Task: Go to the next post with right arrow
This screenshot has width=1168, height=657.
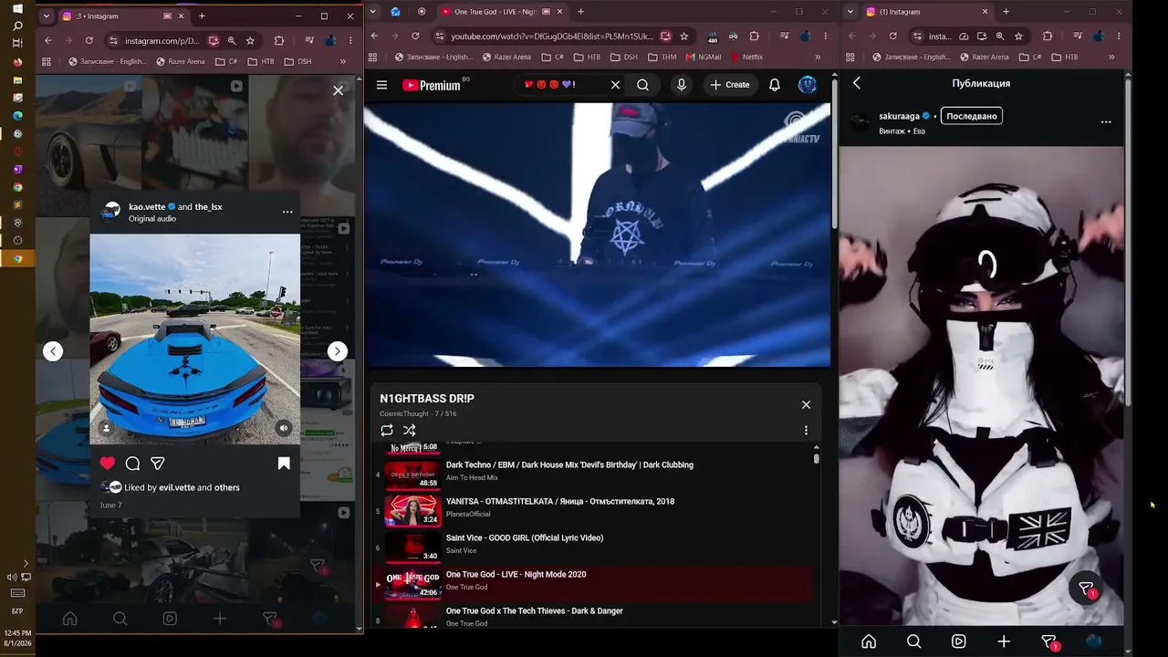Action: pos(338,351)
